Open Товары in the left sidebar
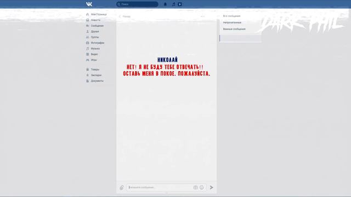The width and height of the screenshot is (351, 197). click(93, 69)
